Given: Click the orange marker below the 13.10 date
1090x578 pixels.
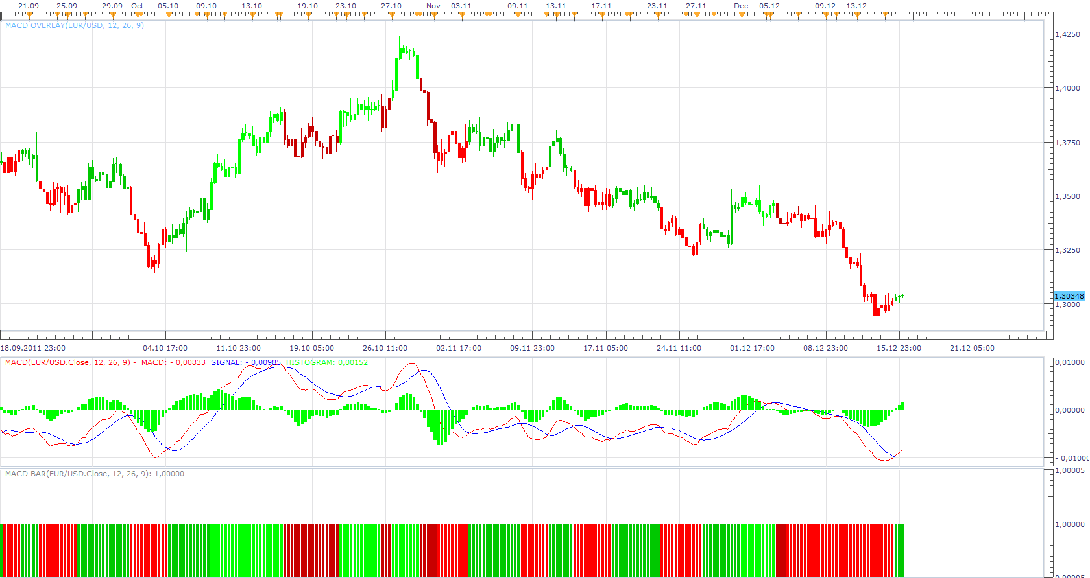Looking at the screenshot, I should click(x=252, y=16).
